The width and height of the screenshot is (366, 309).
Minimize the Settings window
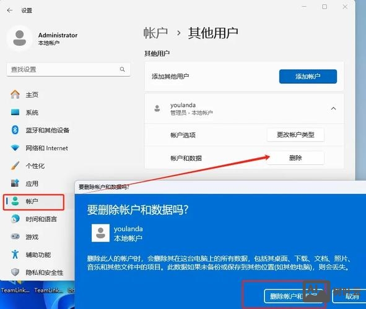(x=304, y=7)
